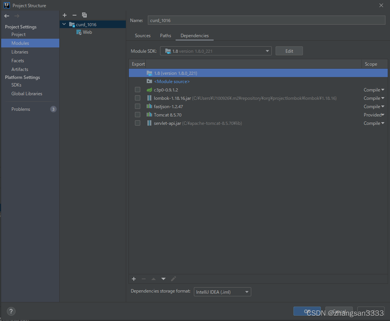Image resolution: width=390 pixels, height=321 pixels.
Task: Copy the selected module
Action: tap(84, 15)
